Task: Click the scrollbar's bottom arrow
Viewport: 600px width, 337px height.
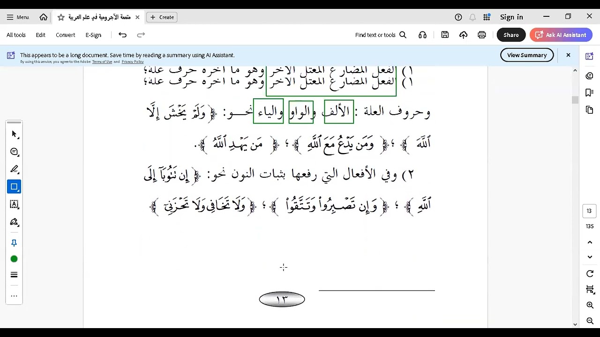Action: click(575, 324)
